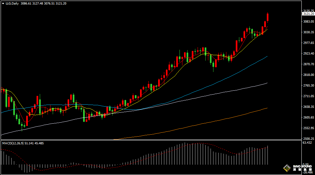This screenshot has height=175, width=315.
Task: Click the 63.432 MACD scale label
Action: tap(307, 143)
